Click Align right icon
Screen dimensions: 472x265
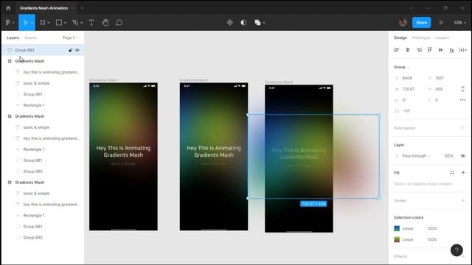coord(419,50)
